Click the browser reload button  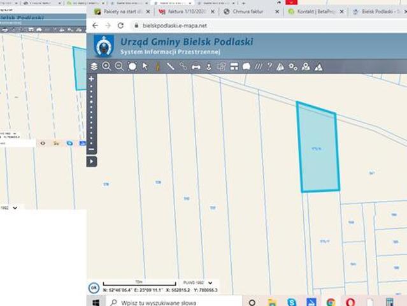[x=120, y=25]
